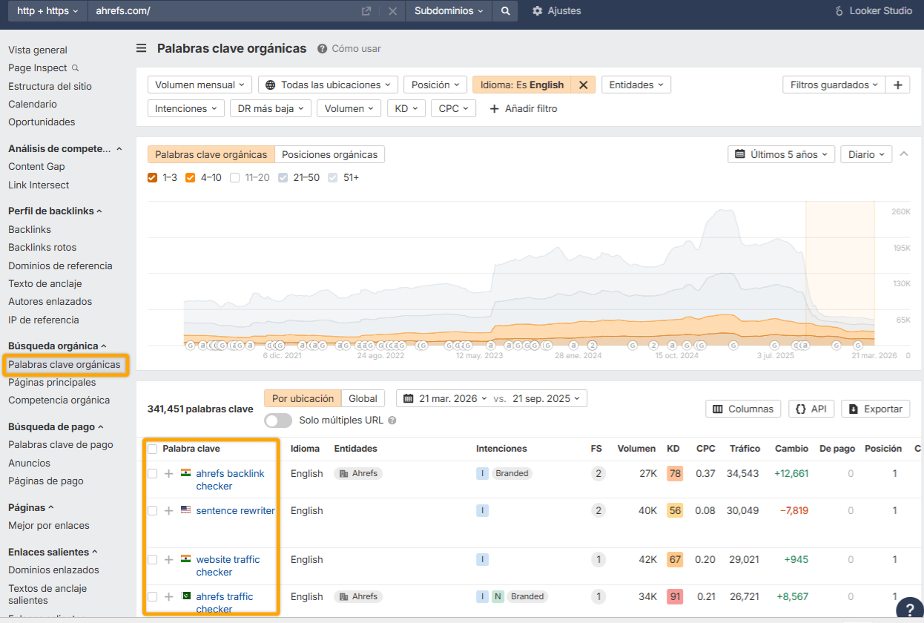Open the 'sentence rewriter' keyword link
Screen dimensions: 924x623
tap(236, 510)
